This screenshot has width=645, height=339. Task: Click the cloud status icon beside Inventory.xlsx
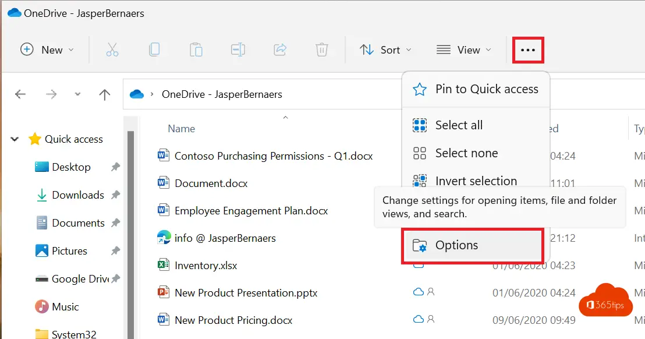tap(420, 265)
